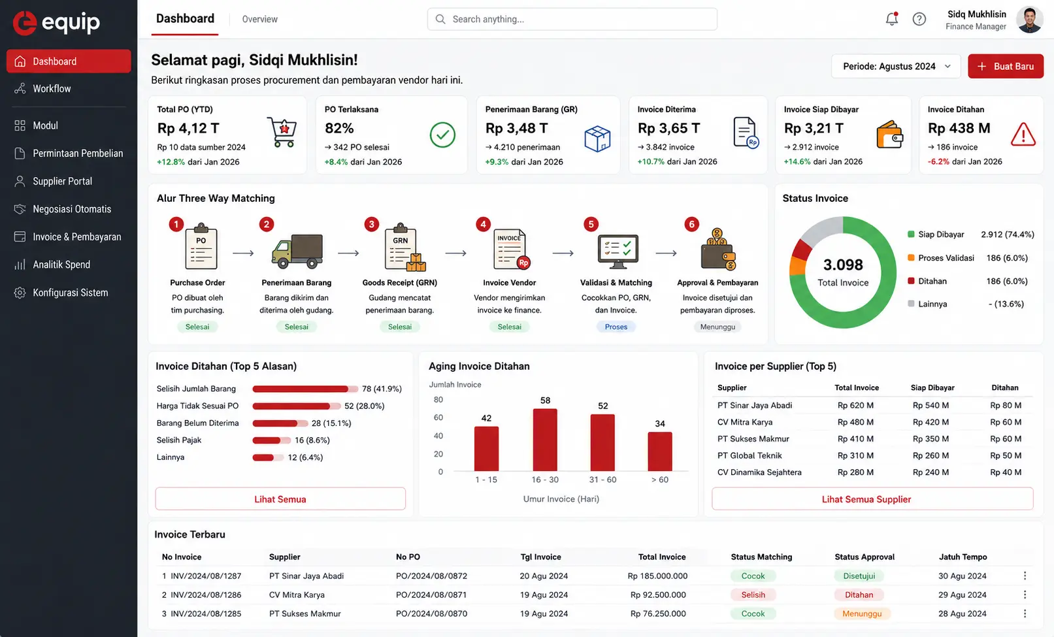Click the green Siap Dibayar legend swatch
This screenshot has width=1054, height=637.
pos(911,234)
